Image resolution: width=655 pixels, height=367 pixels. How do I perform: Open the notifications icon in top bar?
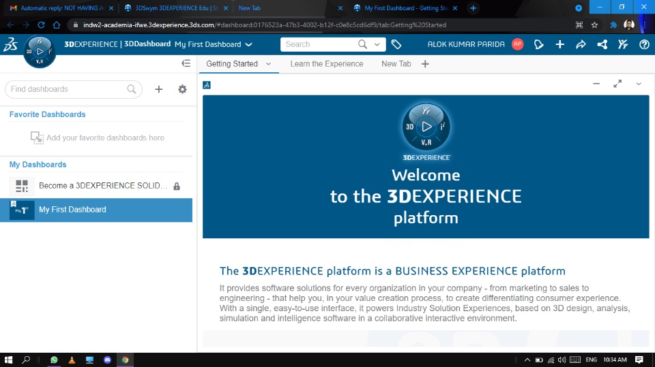point(538,44)
